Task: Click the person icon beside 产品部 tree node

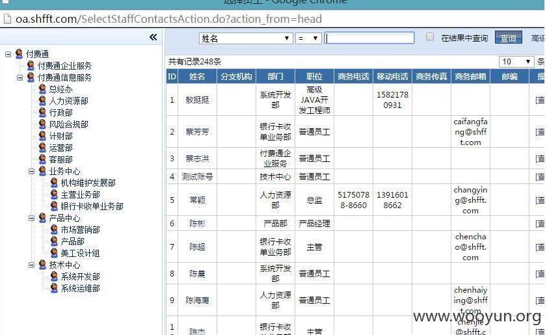Action: [x=54, y=241]
